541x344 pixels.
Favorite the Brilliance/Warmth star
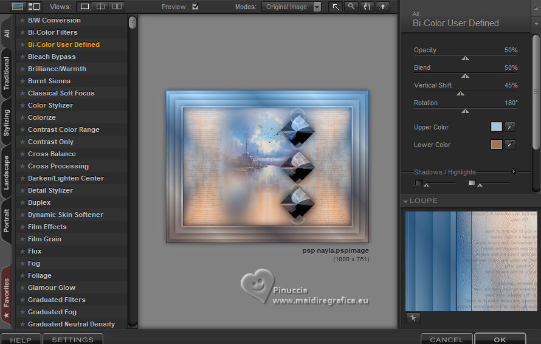tap(22, 69)
